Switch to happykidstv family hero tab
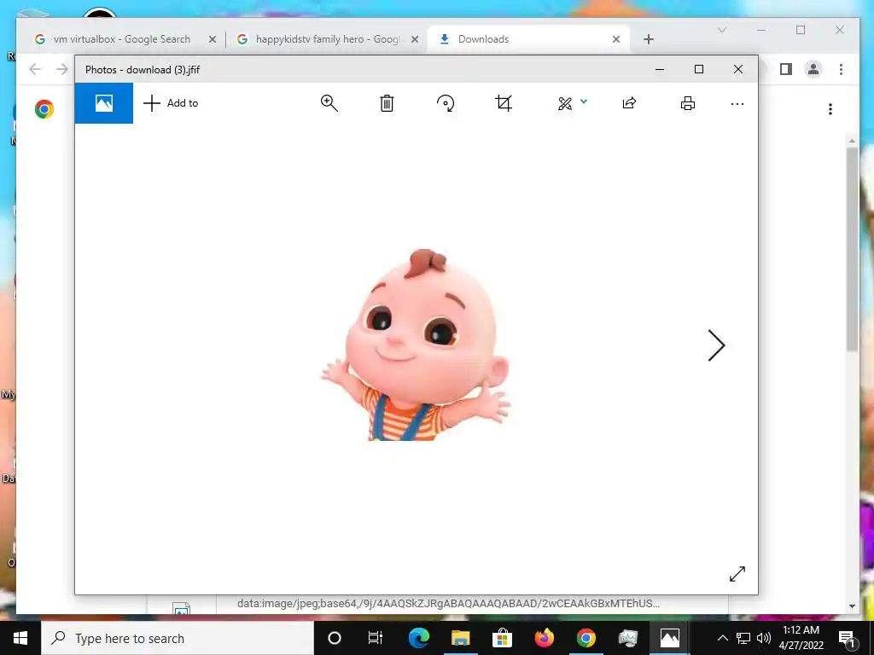Image resolution: width=874 pixels, height=655 pixels. click(327, 39)
